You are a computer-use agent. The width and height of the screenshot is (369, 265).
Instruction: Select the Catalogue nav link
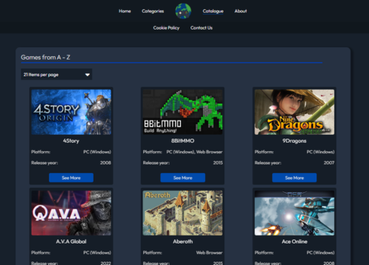point(213,11)
